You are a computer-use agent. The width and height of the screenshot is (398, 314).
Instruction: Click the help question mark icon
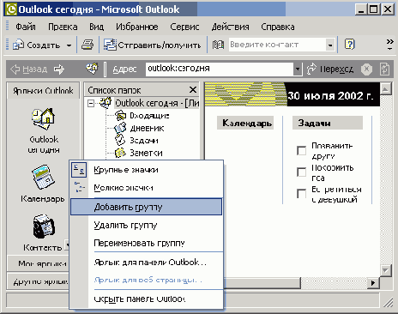pyautogui.click(x=349, y=45)
